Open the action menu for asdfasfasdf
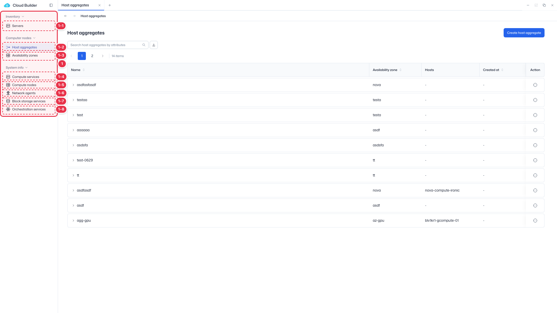The image size is (557, 313). [x=535, y=85]
